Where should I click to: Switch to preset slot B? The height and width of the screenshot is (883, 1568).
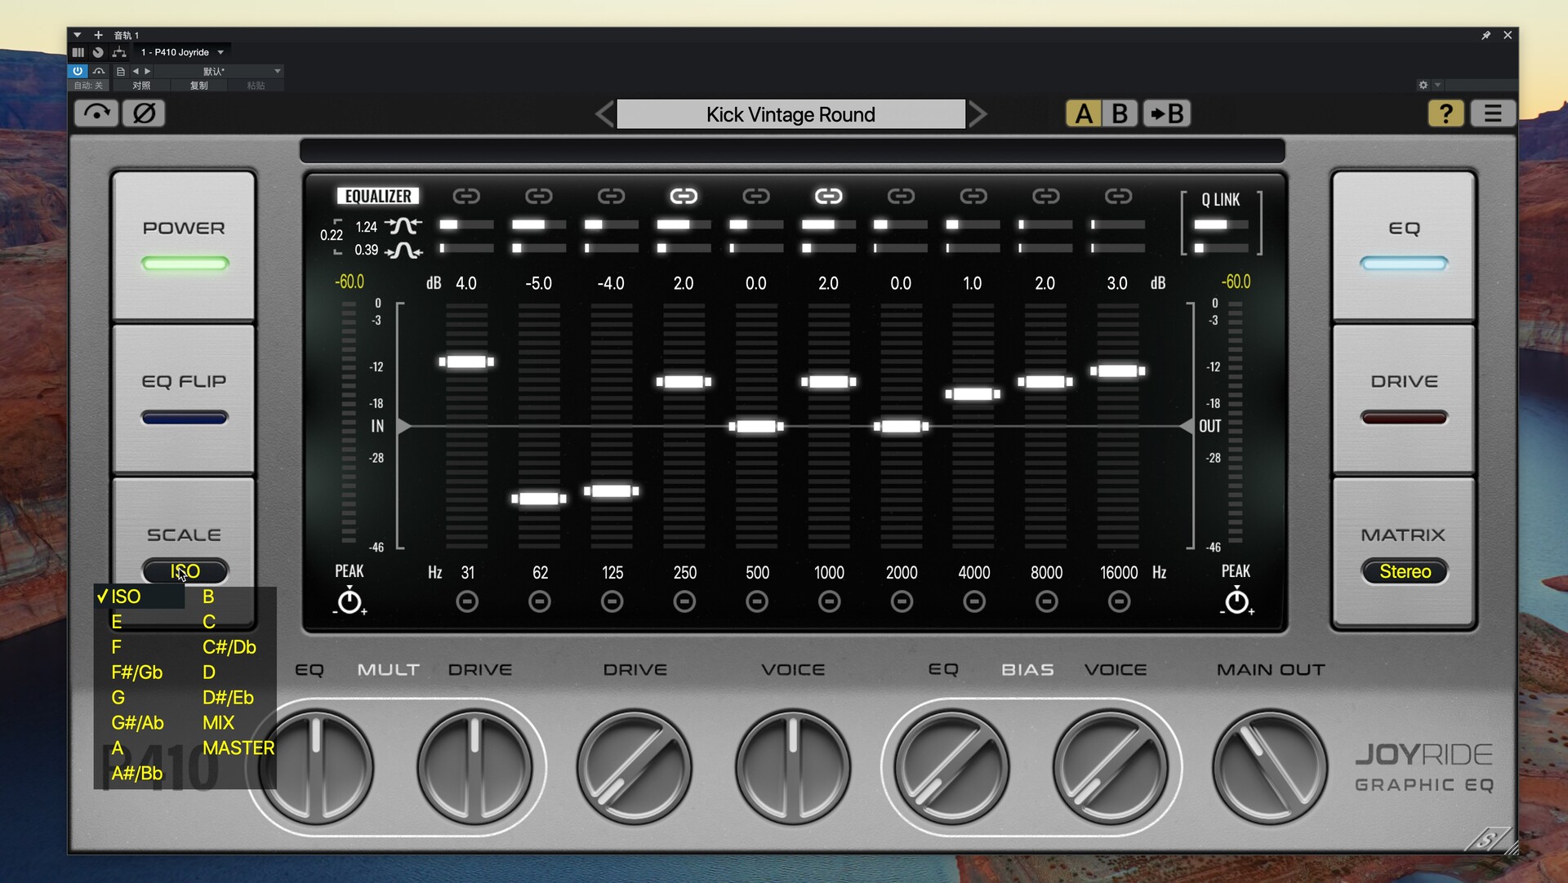tap(1119, 113)
